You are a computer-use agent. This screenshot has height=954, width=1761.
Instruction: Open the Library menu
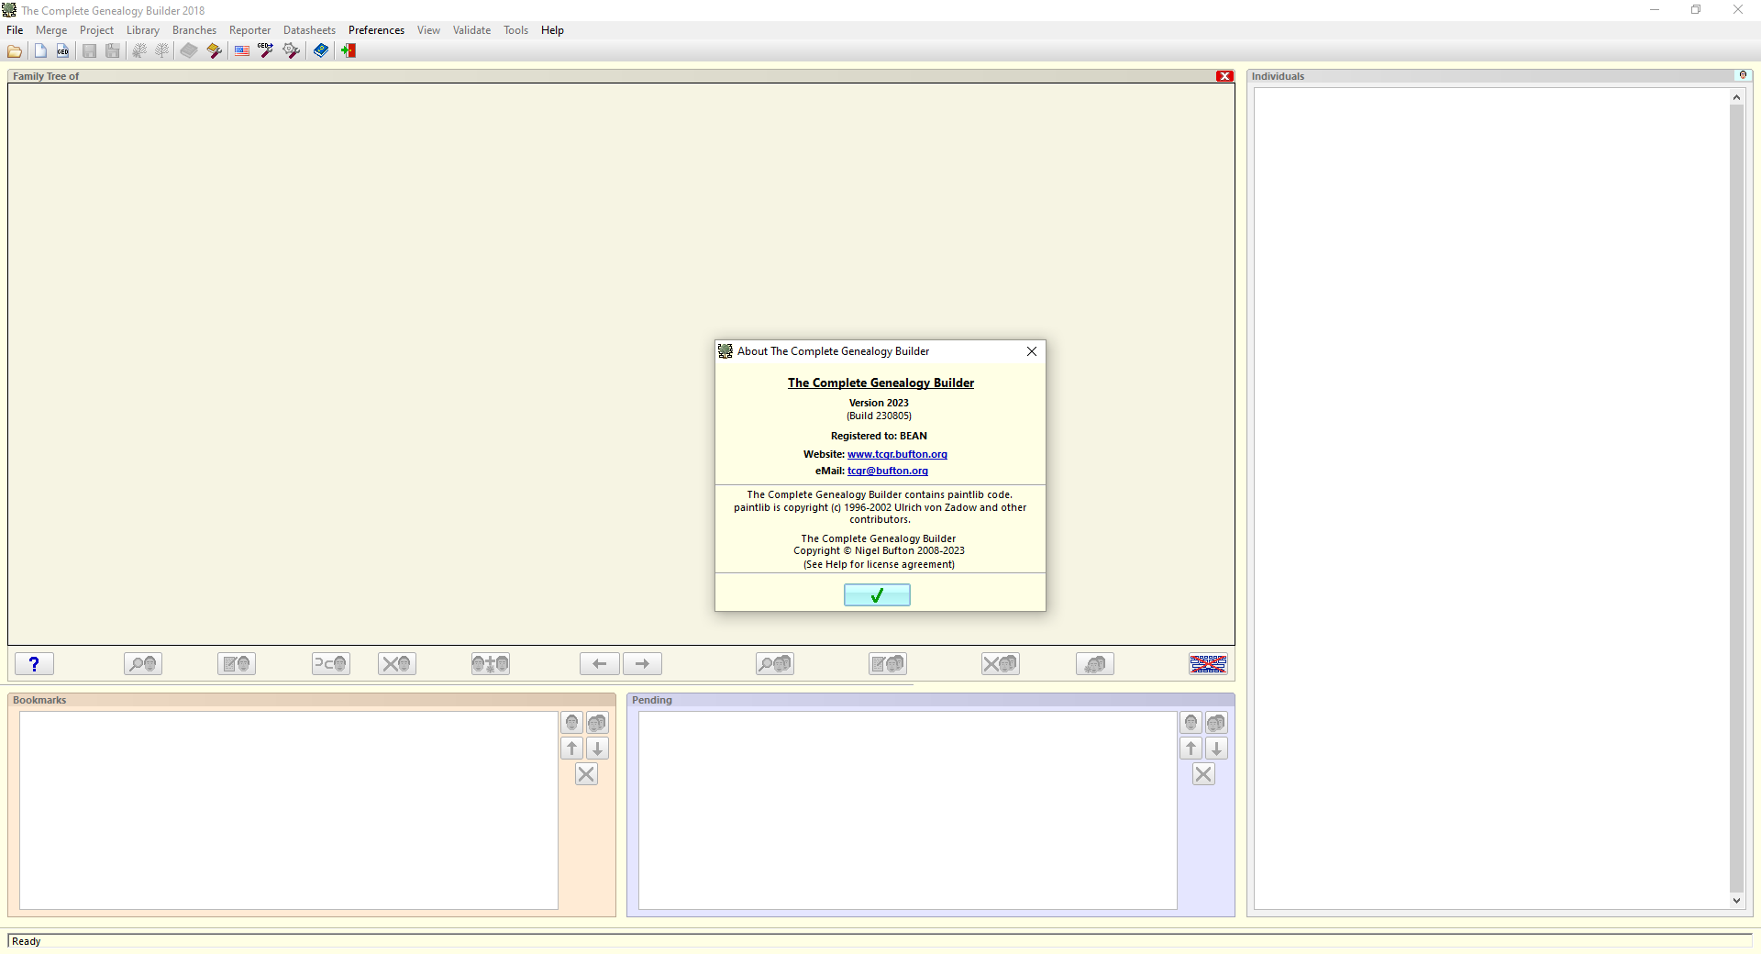pyautogui.click(x=143, y=30)
